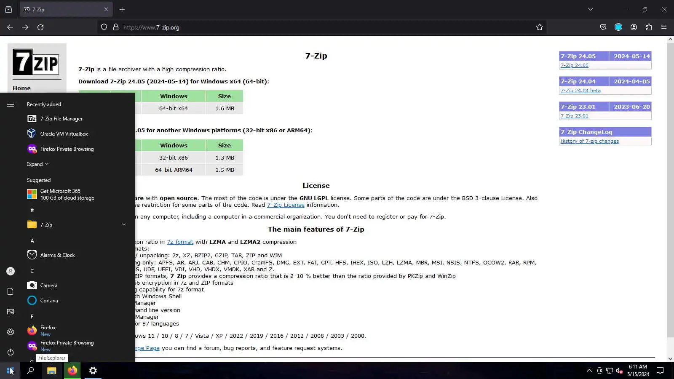Save page to Pocket

[x=603, y=27]
